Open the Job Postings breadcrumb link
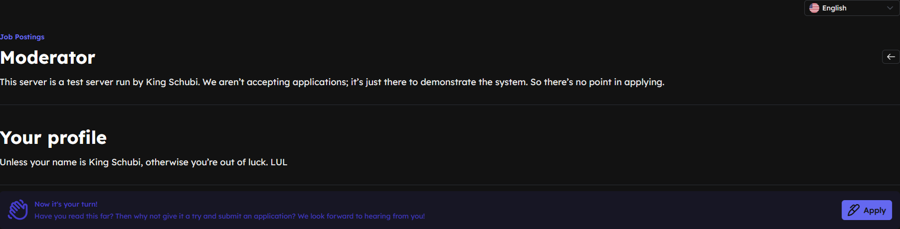 [x=22, y=37]
